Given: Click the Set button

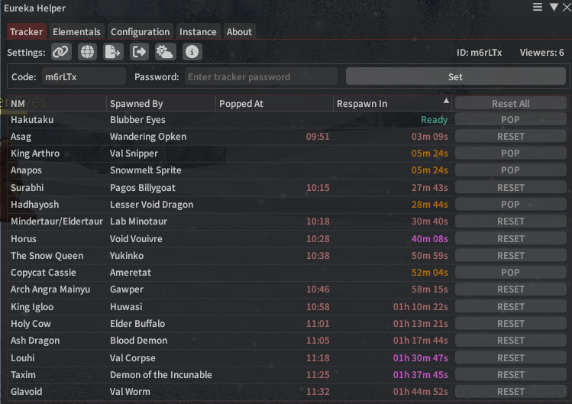Looking at the screenshot, I should [456, 76].
